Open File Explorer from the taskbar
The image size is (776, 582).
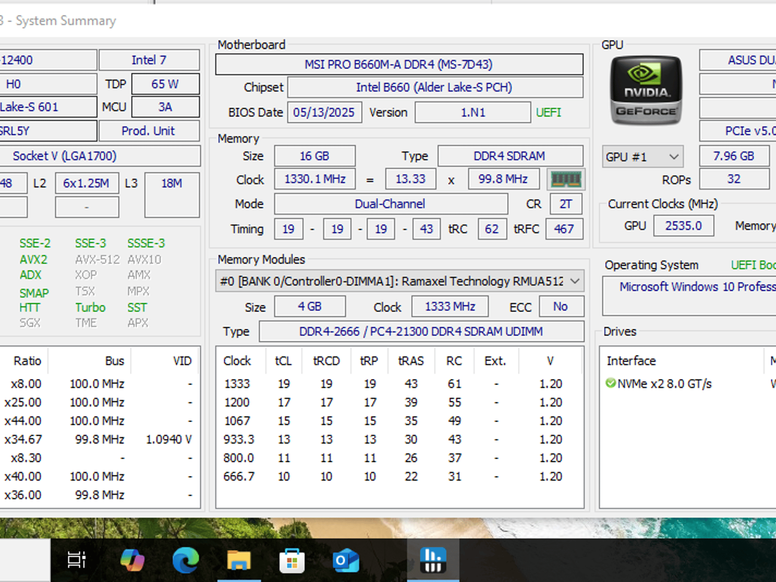click(239, 560)
